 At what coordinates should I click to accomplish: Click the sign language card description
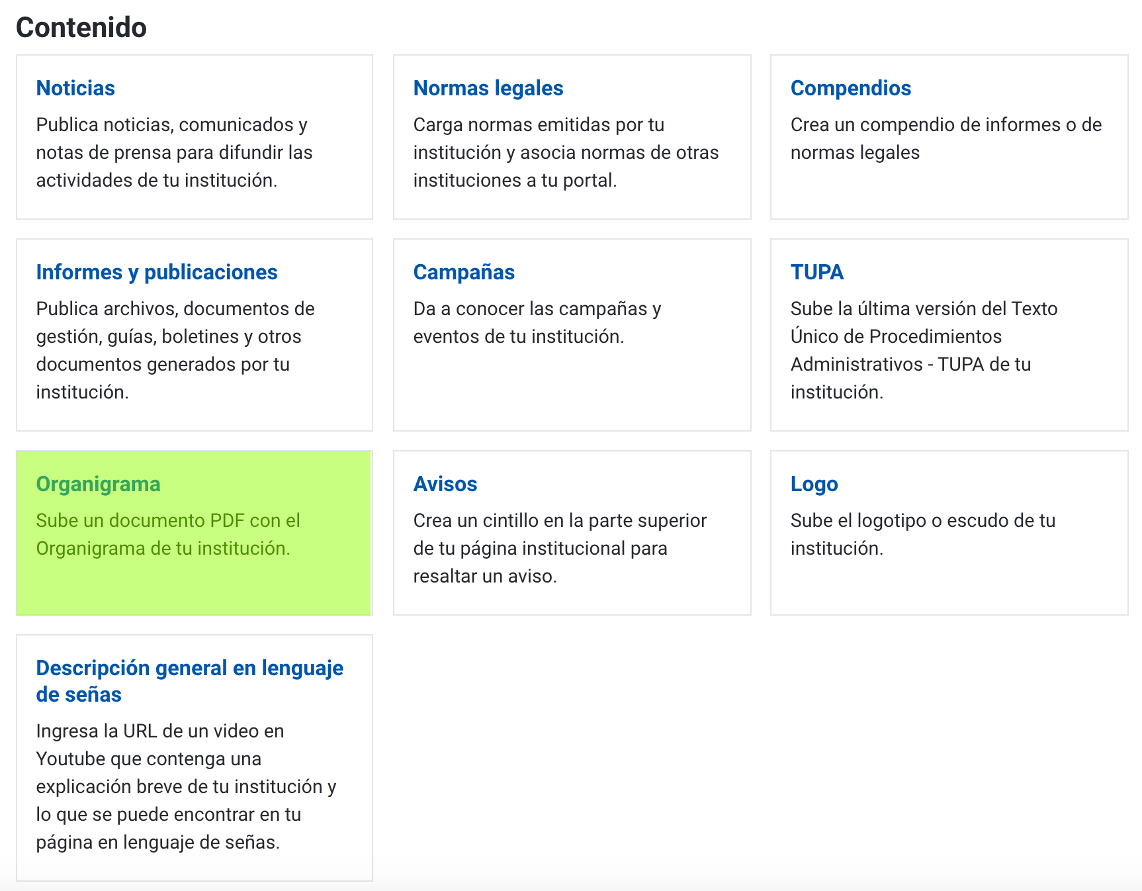pyautogui.click(x=187, y=786)
